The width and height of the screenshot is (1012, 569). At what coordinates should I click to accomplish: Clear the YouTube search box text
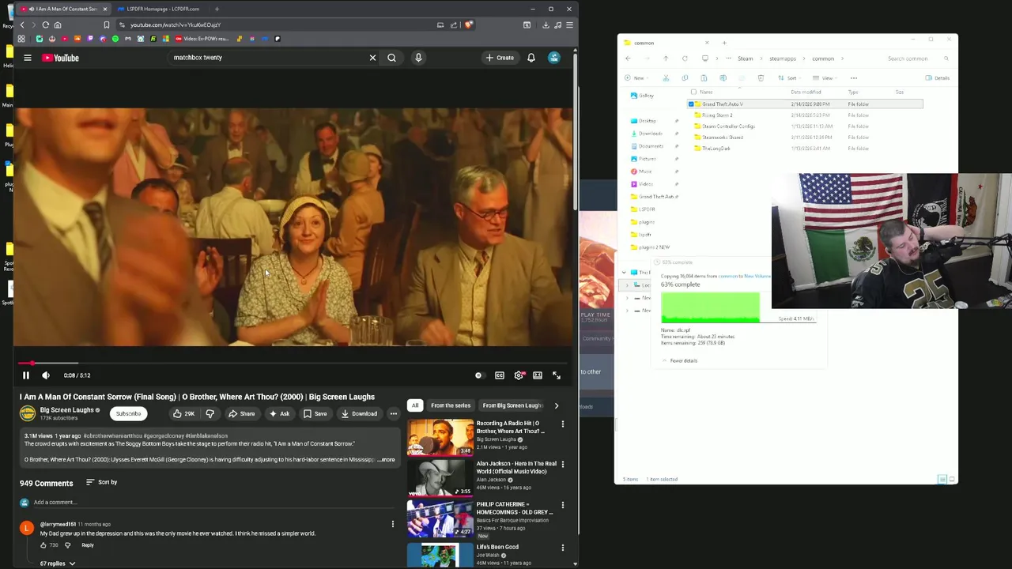(x=372, y=58)
